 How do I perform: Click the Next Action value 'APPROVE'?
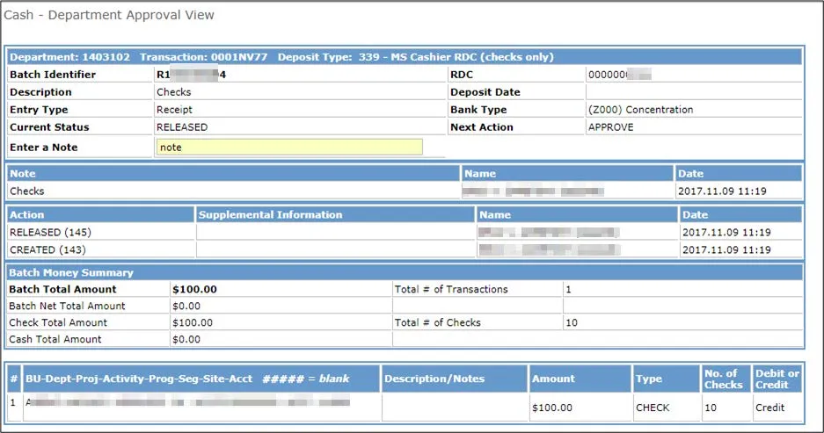[610, 127]
